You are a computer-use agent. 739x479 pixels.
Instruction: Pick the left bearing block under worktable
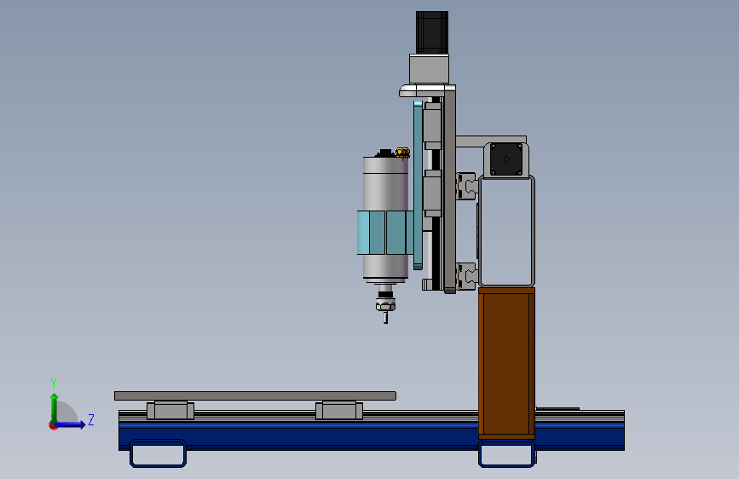pyautogui.click(x=170, y=410)
